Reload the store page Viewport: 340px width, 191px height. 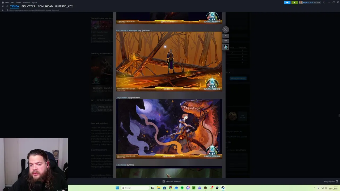pos(3,10)
